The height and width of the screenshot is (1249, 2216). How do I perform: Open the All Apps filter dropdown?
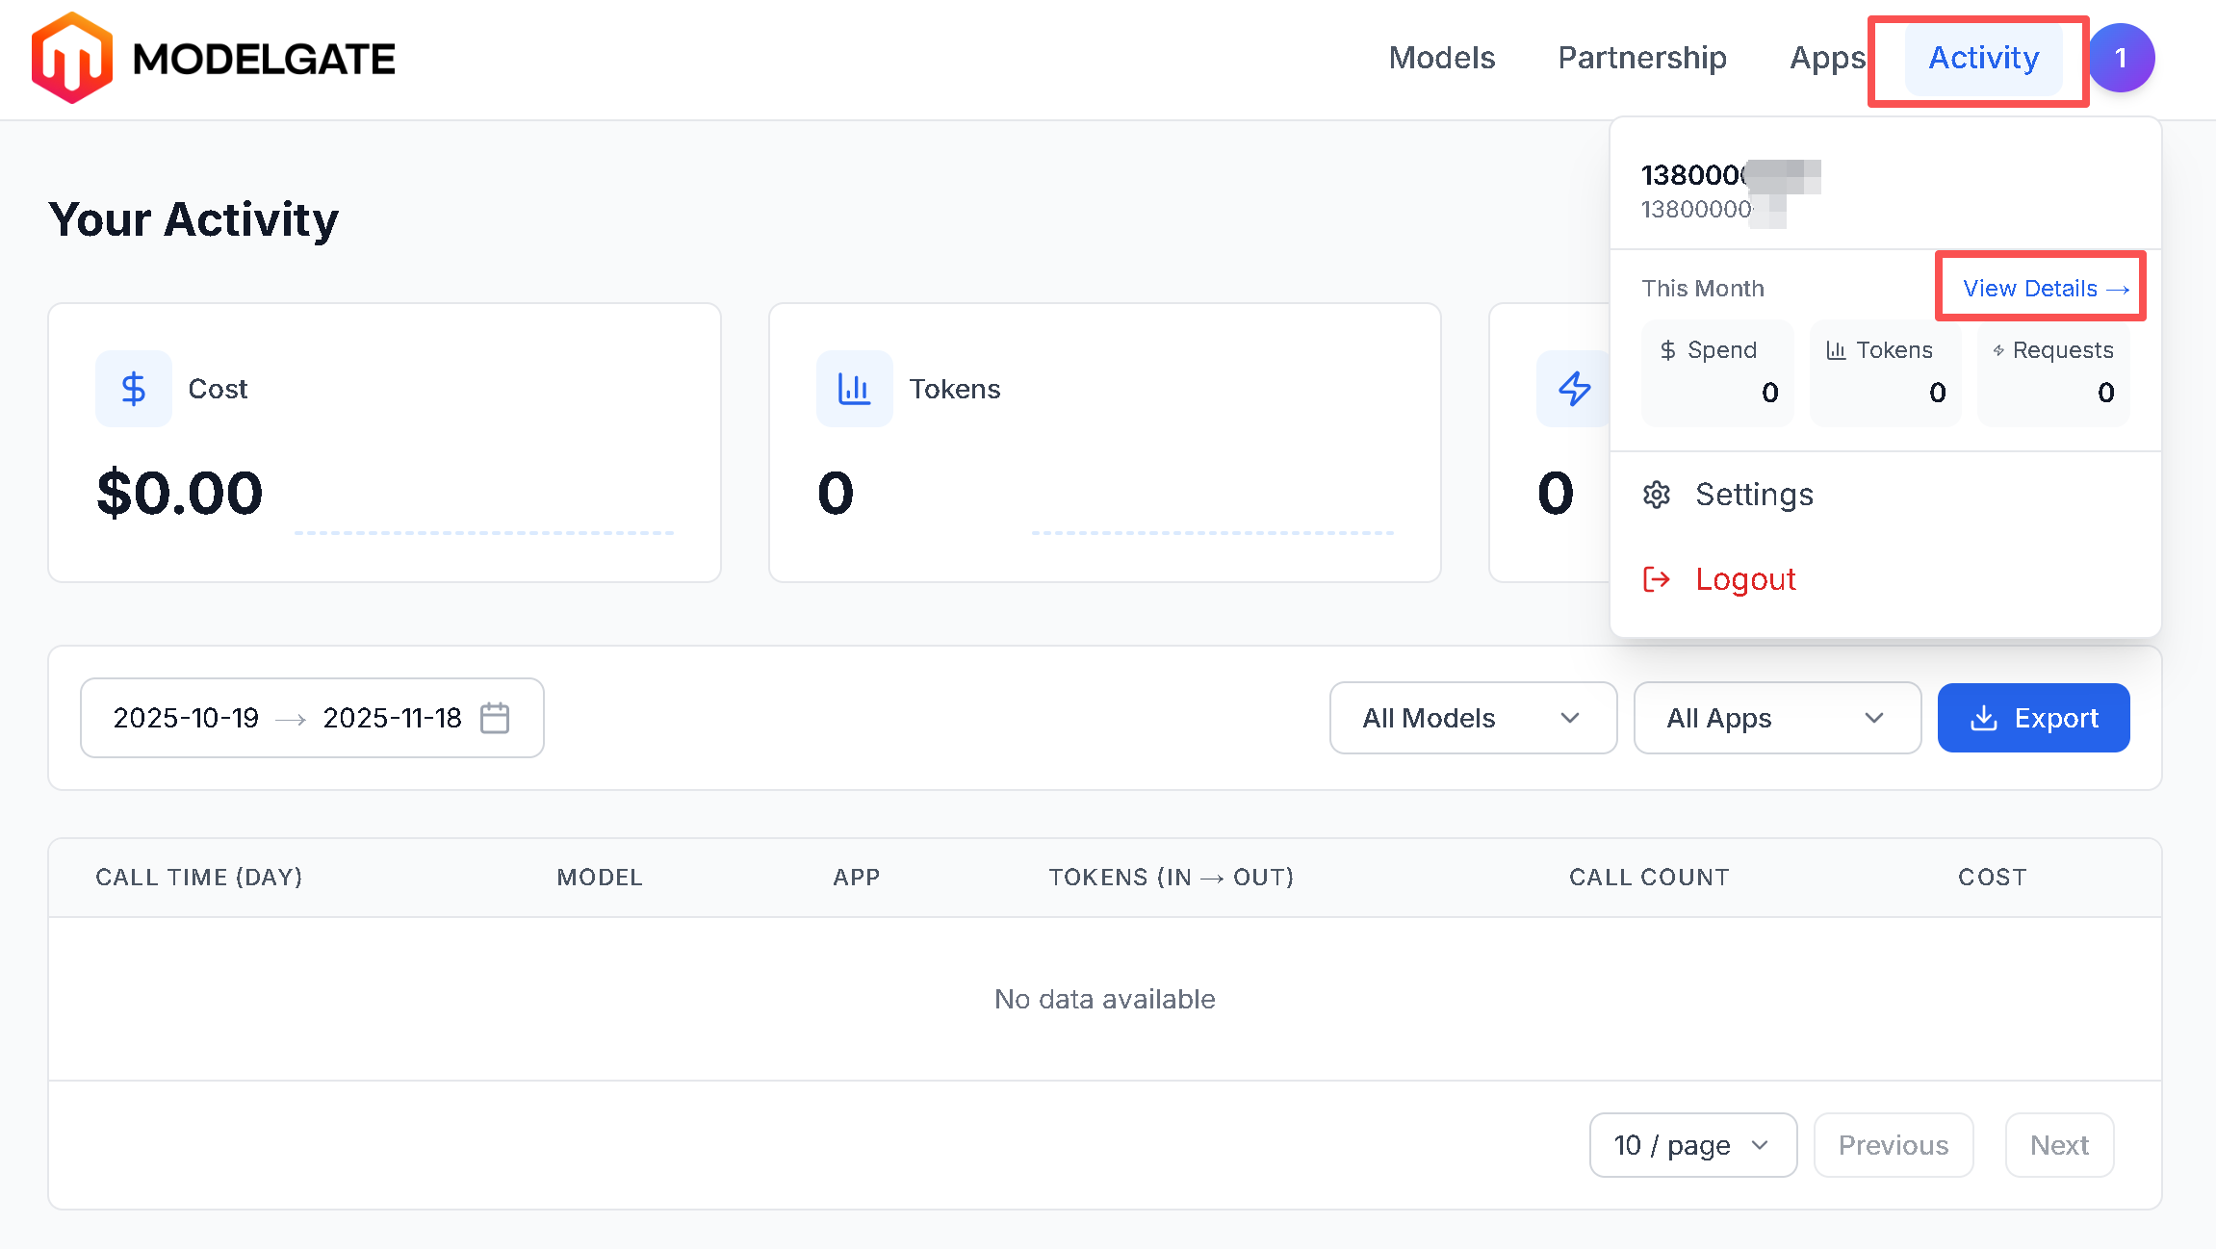(1776, 718)
